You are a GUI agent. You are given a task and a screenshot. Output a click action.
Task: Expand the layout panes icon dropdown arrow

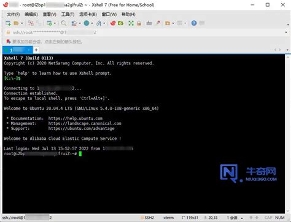pos(185,23)
